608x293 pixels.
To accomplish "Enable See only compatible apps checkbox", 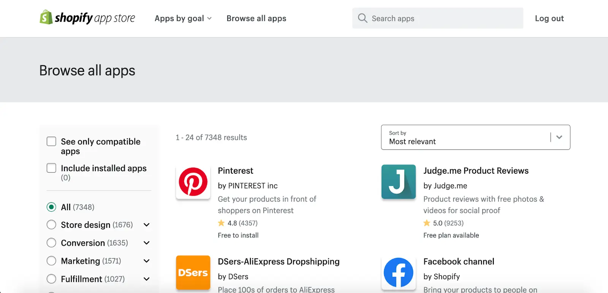I will [x=51, y=141].
